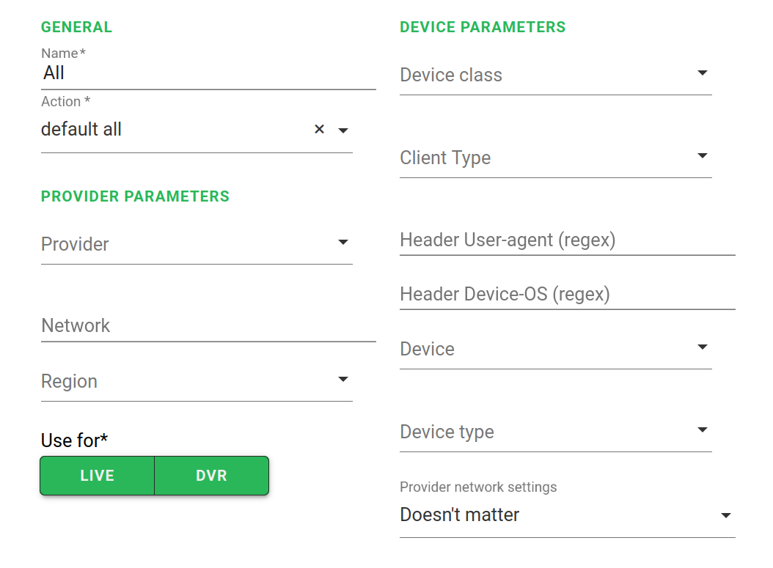Clear the Action field with the X icon
The image size is (773, 568).
(x=319, y=130)
